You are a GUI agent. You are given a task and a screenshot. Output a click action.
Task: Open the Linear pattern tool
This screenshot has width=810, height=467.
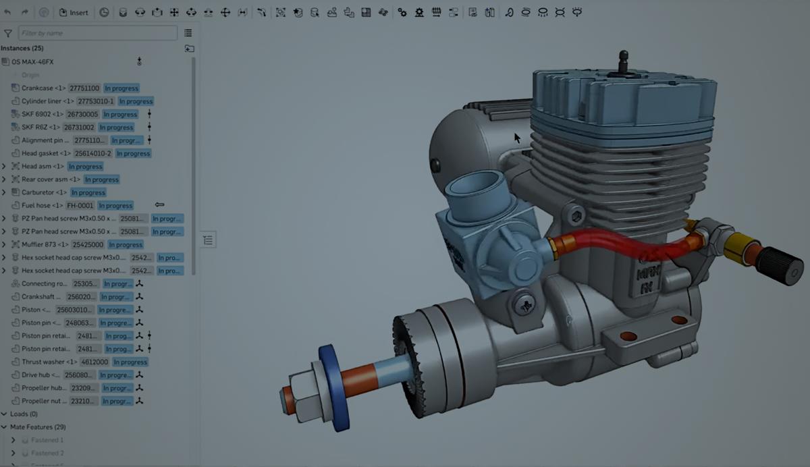366,11
